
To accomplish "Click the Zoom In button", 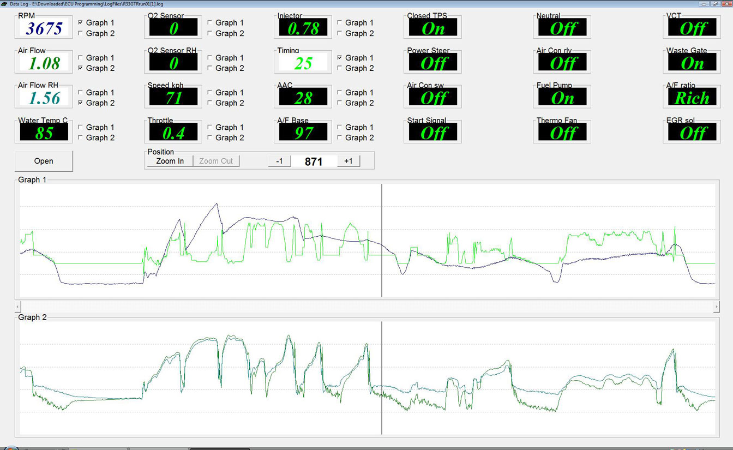I will click(x=170, y=161).
